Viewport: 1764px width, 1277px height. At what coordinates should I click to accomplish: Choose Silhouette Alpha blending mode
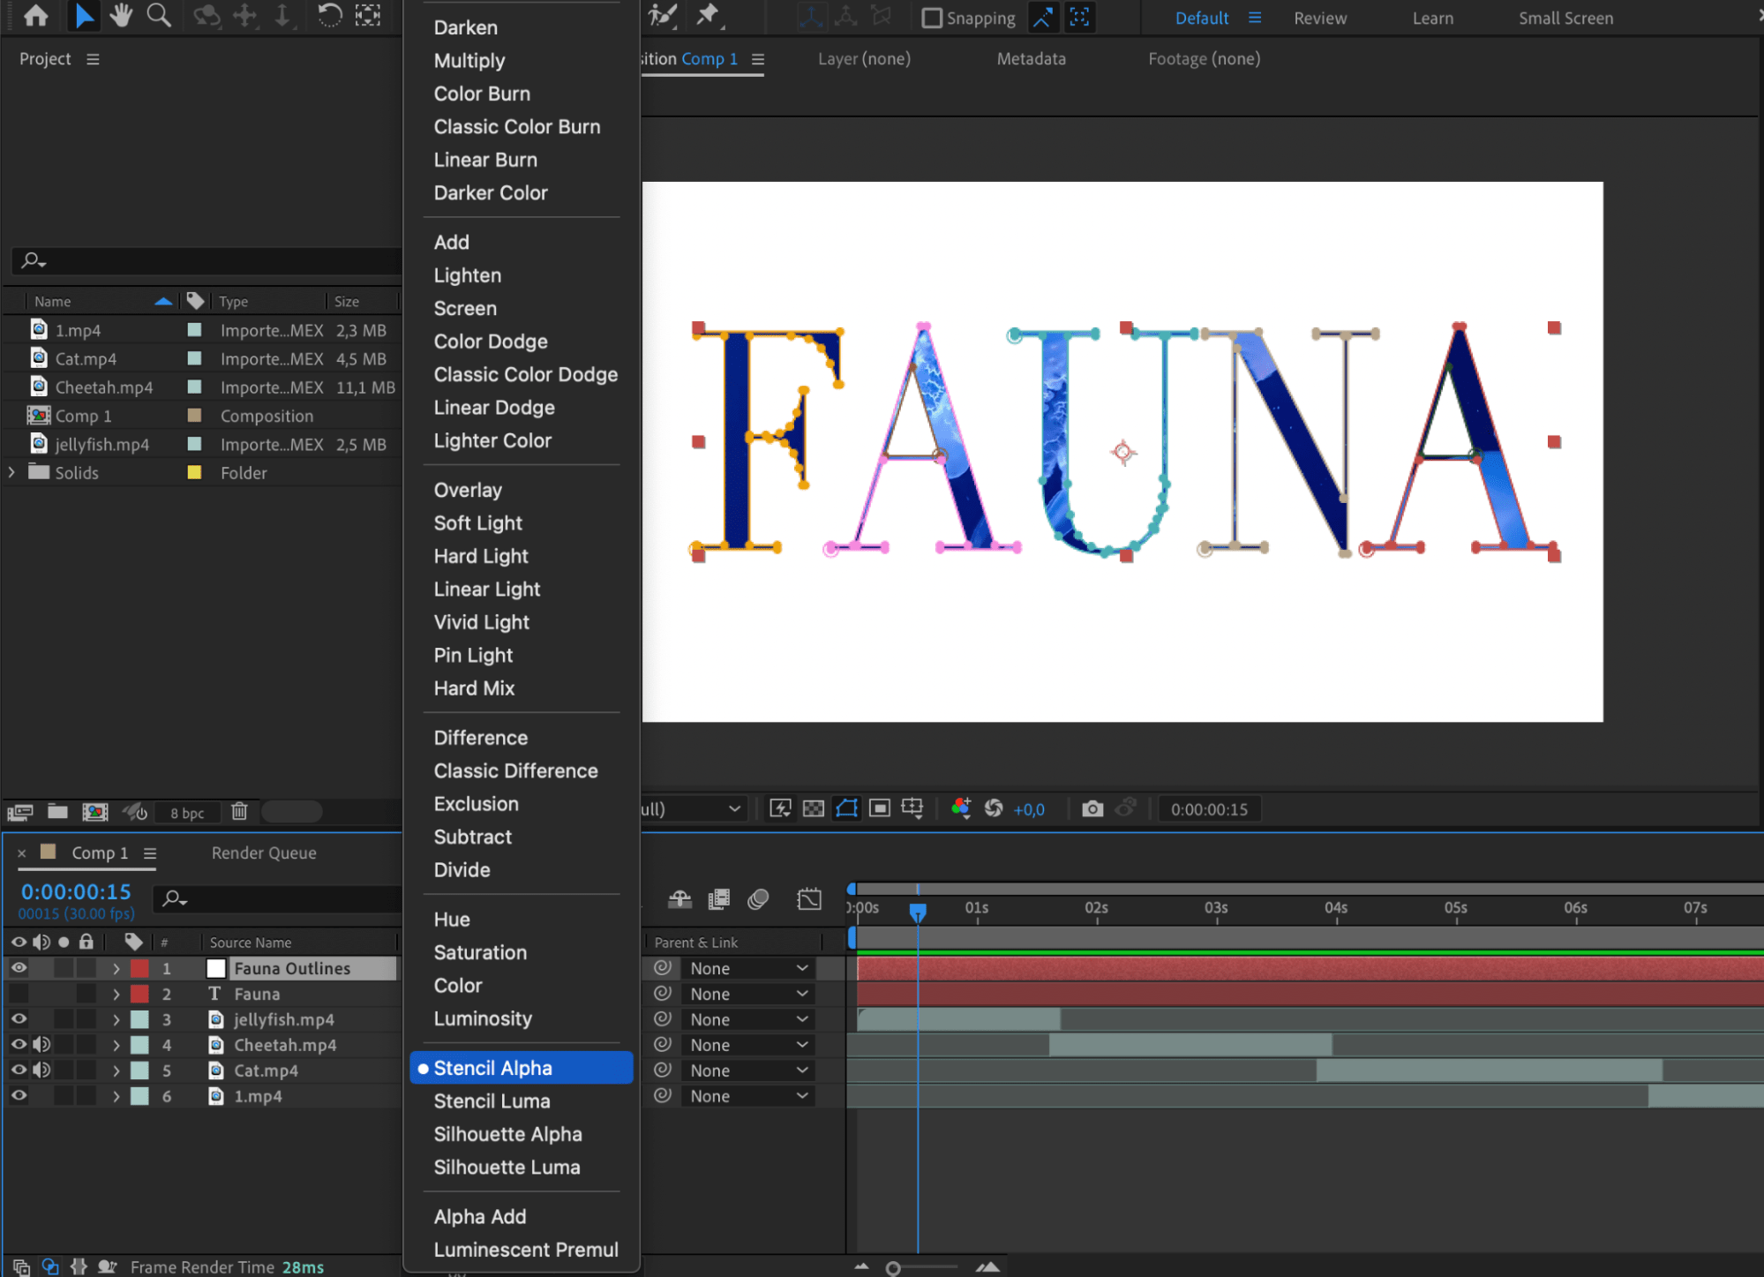(x=507, y=1134)
